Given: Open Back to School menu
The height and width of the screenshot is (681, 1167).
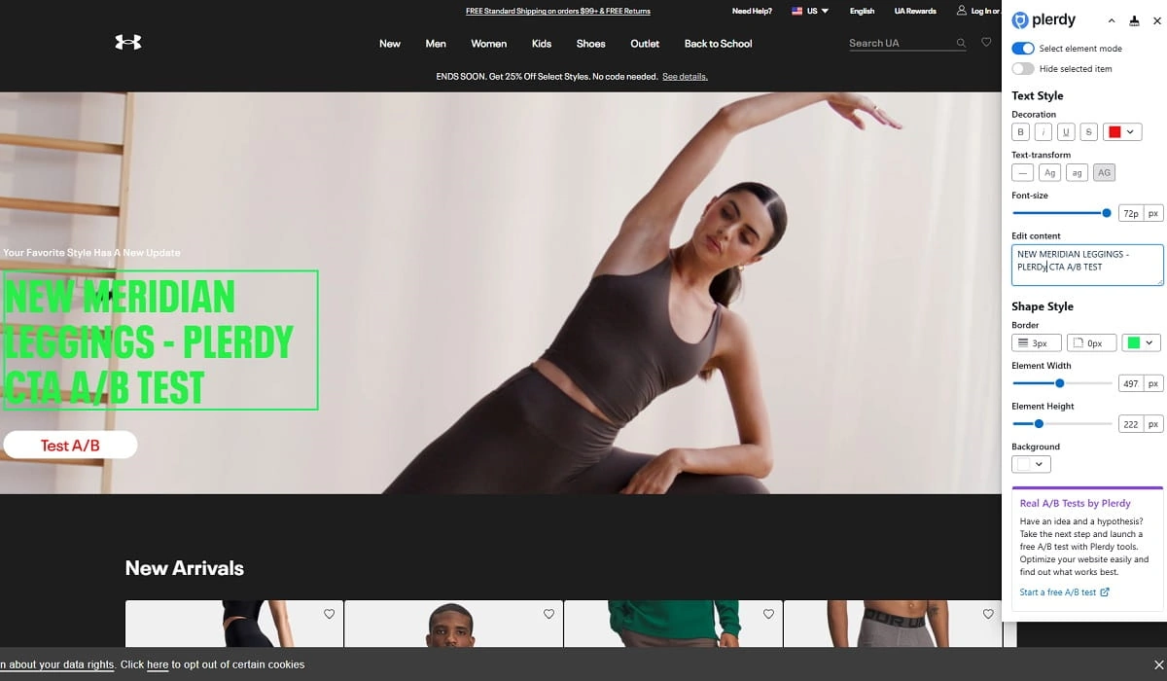Looking at the screenshot, I should 718,44.
